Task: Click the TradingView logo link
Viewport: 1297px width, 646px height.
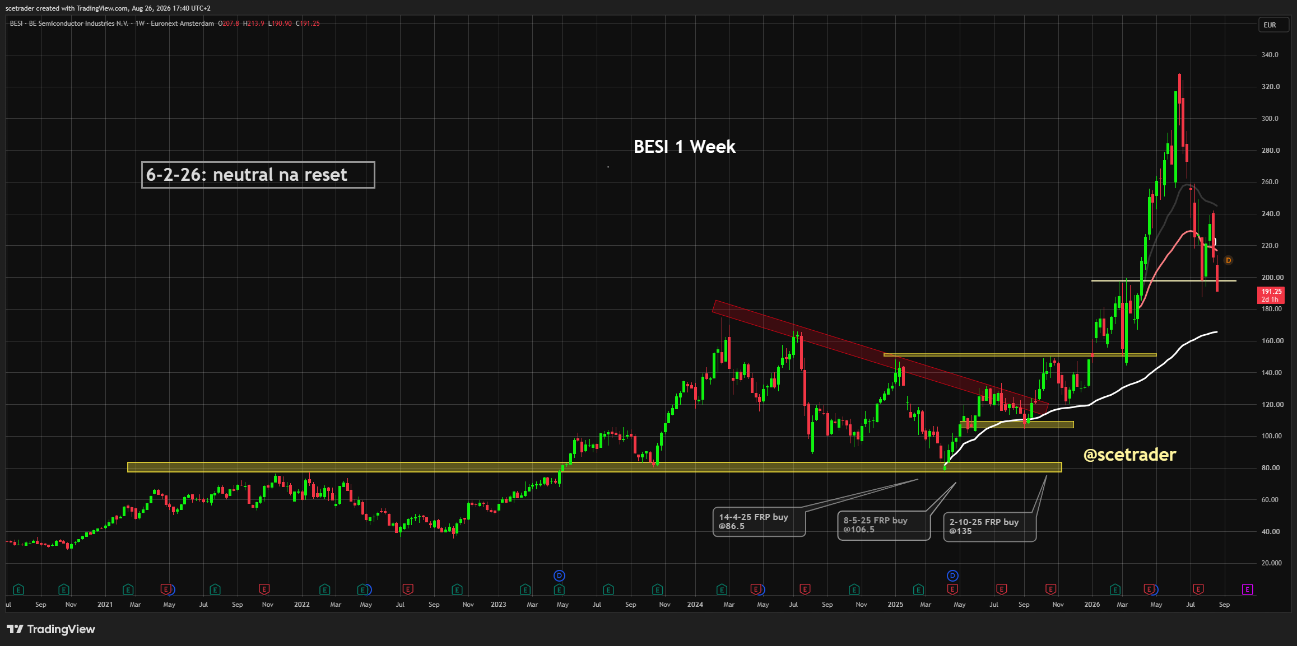Action: (x=51, y=629)
